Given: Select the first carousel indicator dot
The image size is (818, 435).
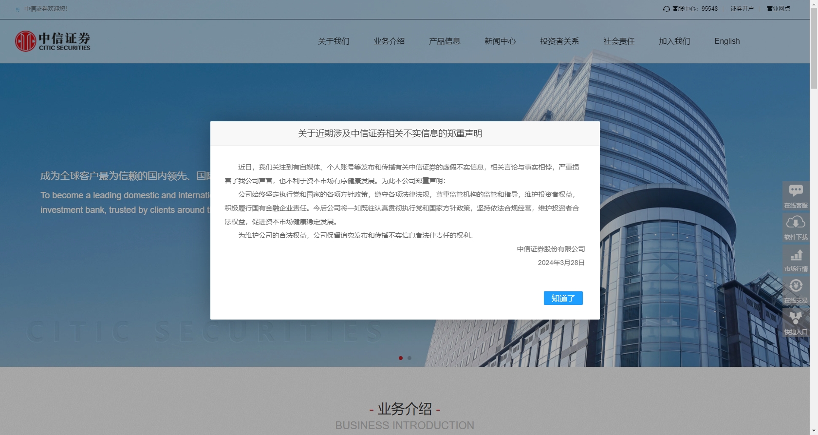Looking at the screenshot, I should coord(401,358).
